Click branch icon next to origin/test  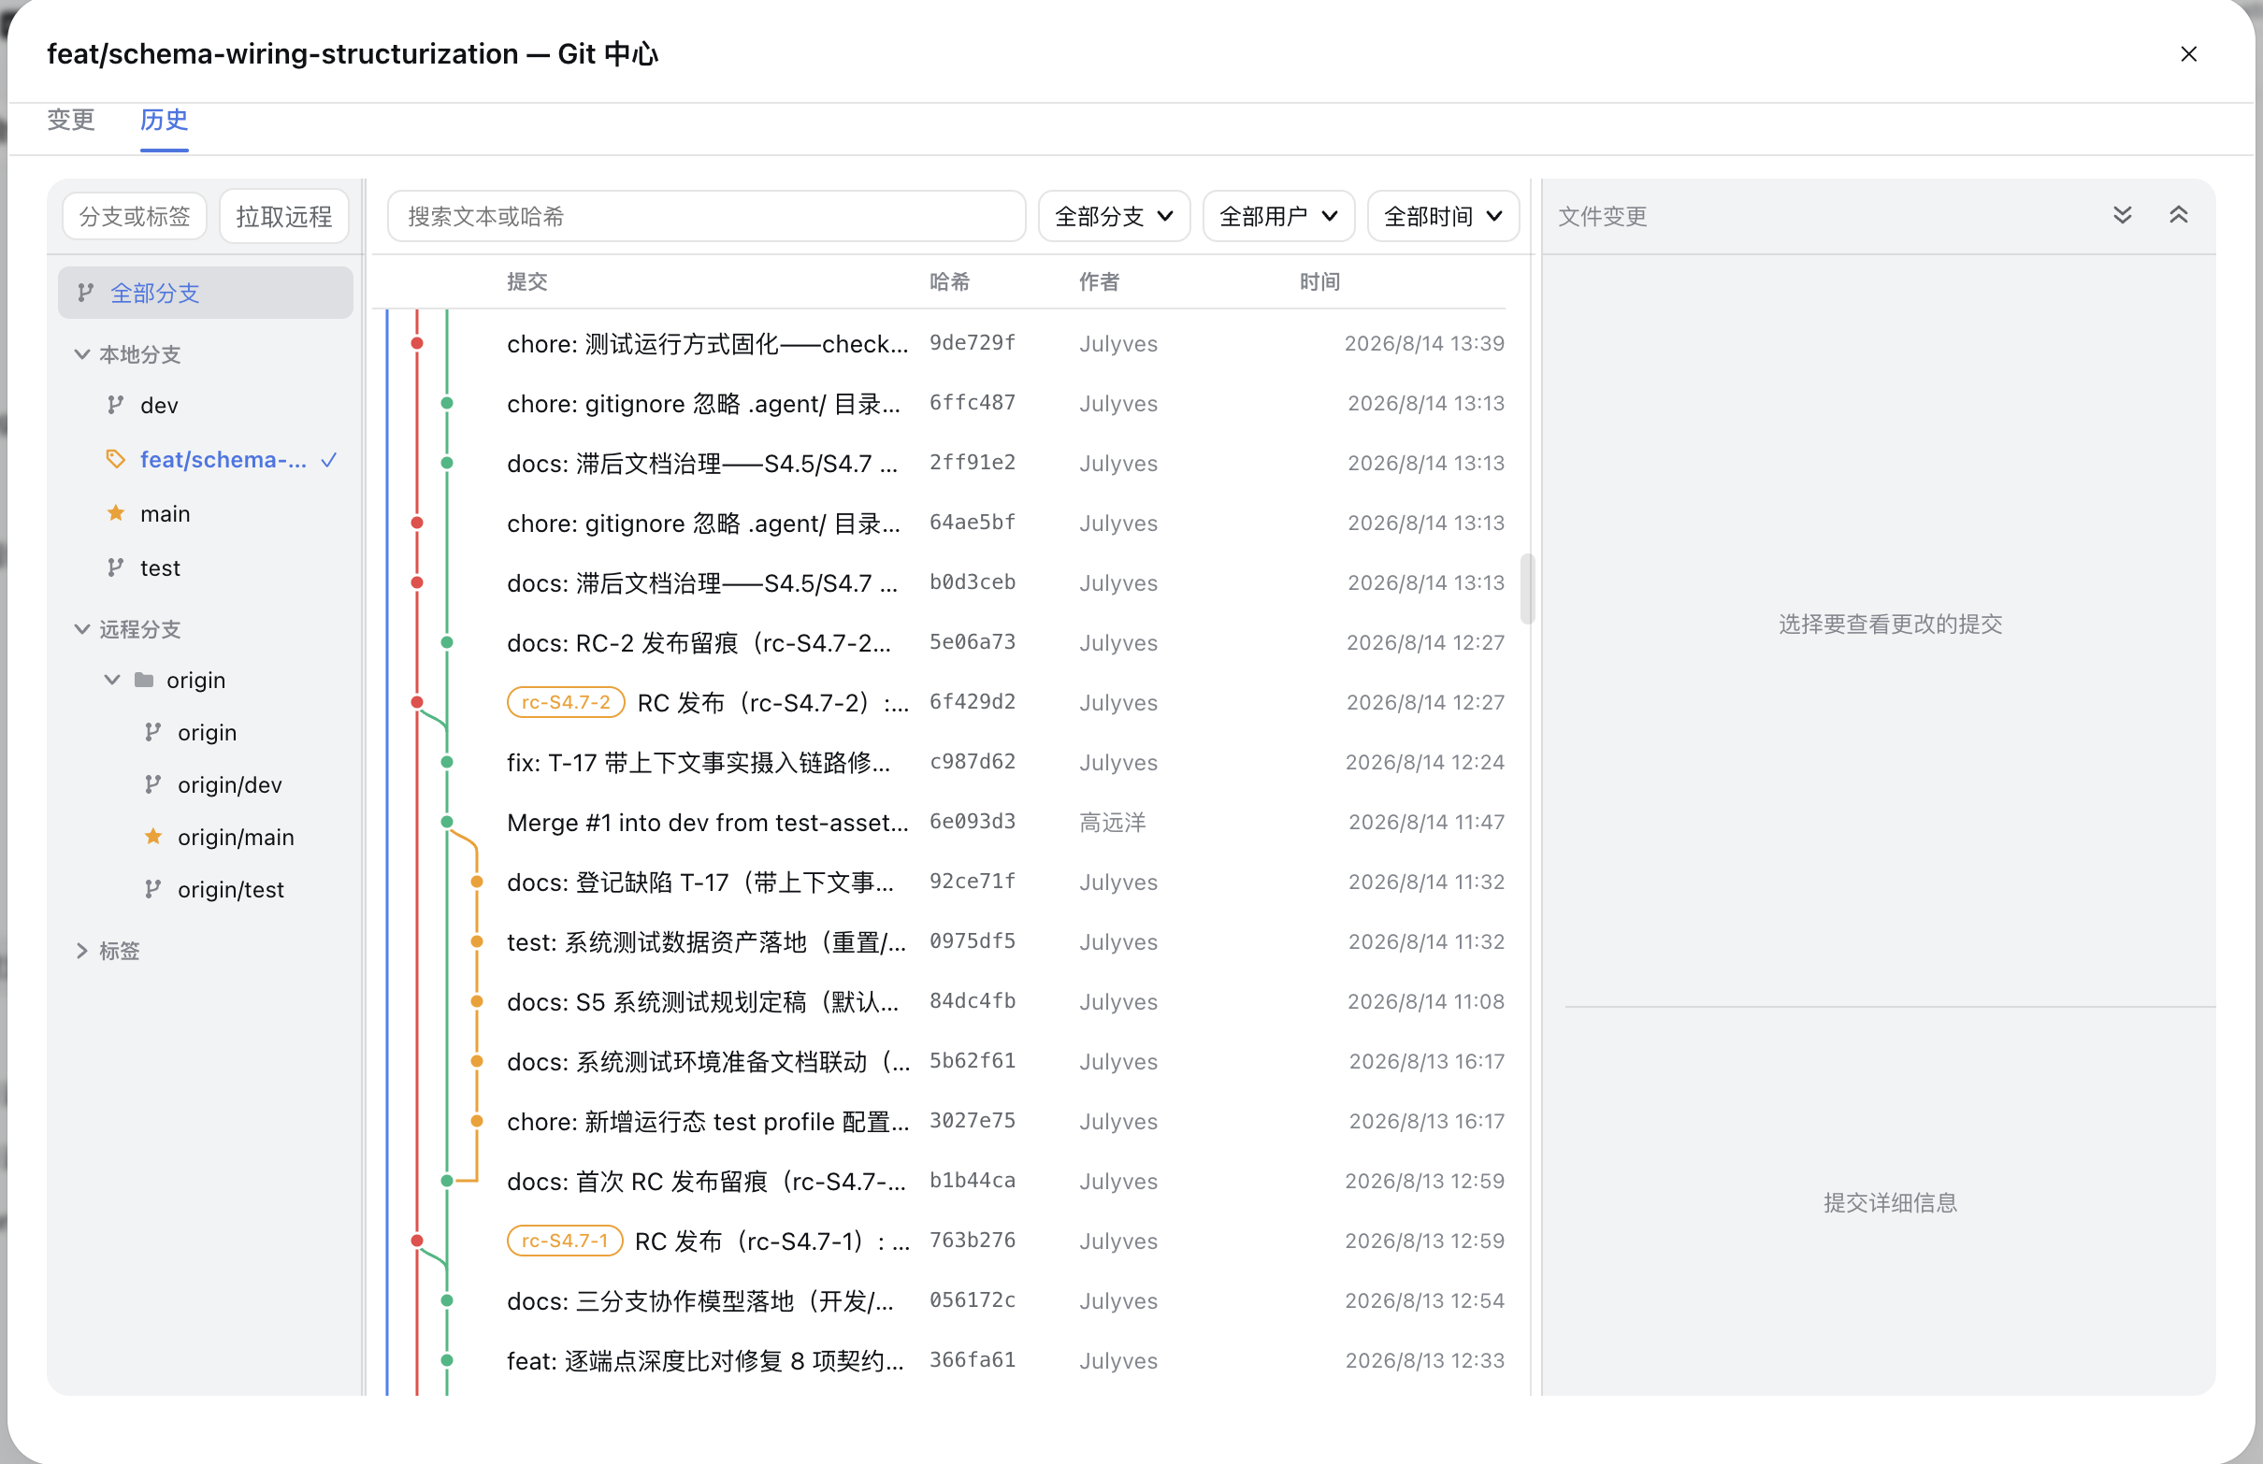[152, 889]
